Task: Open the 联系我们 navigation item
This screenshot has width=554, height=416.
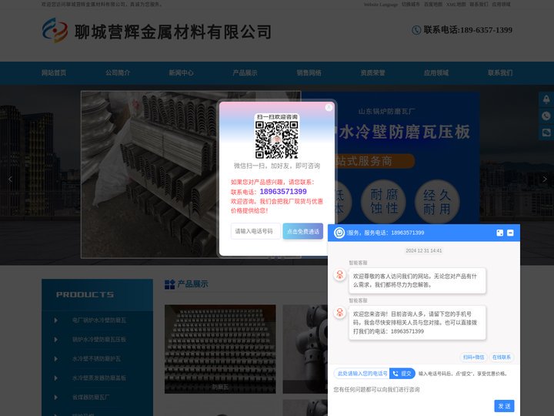Action: pyautogui.click(x=500, y=73)
